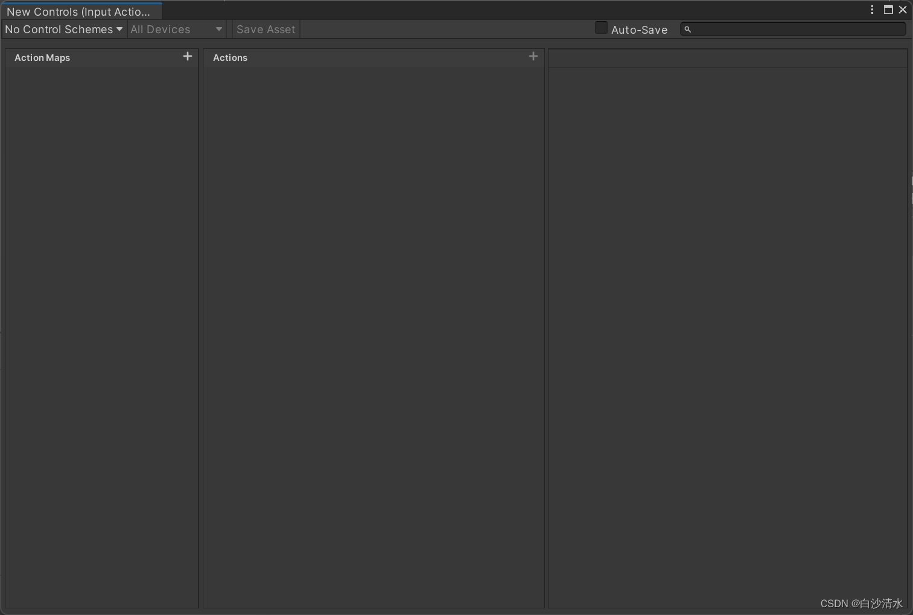
Task: Click the Action Maps panel header
Action: click(x=42, y=57)
